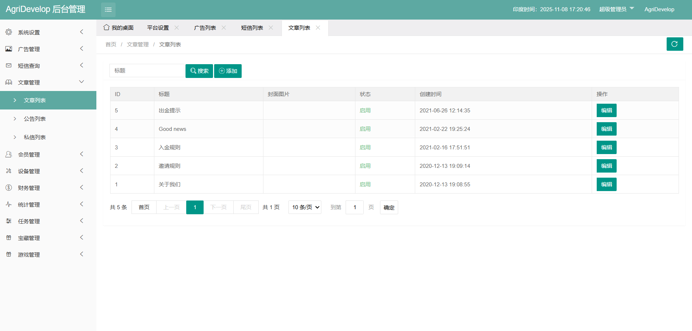Click the System Settings gear icon
Screen dimensions: 692x331
pos(9,32)
